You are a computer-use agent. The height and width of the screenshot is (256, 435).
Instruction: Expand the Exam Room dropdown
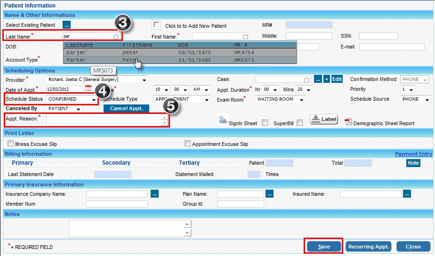pos(301,99)
